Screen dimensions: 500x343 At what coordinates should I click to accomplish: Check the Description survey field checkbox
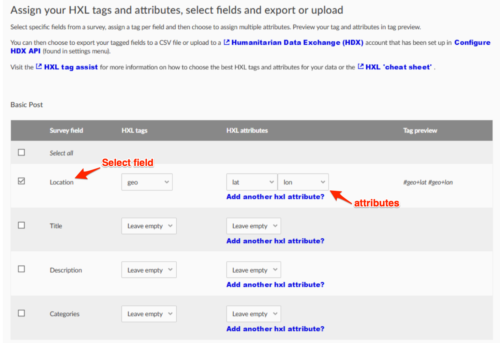(x=21, y=269)
